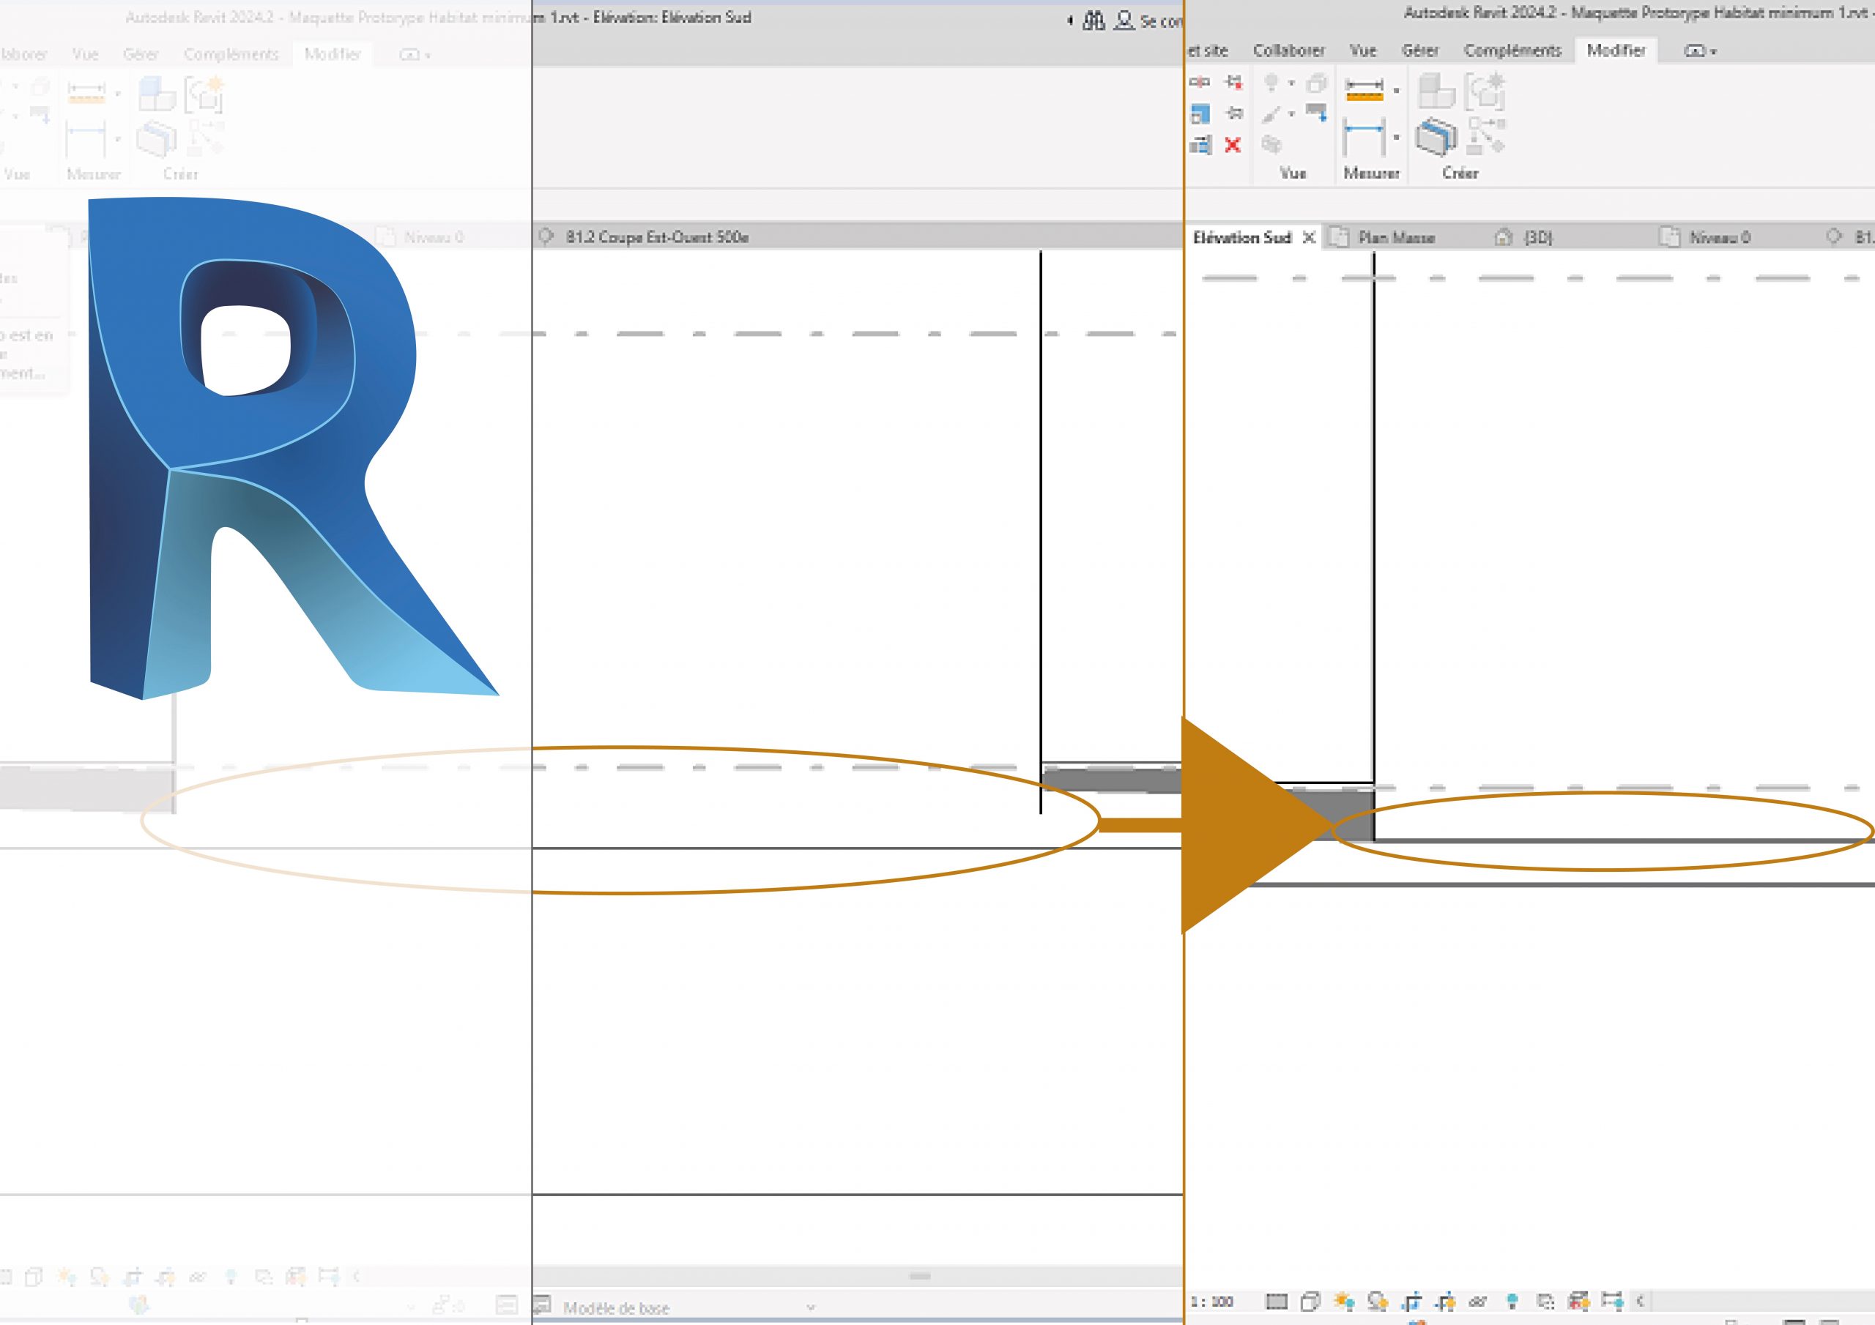Open the Collaborer ribbon tab

click(1288, 51)
